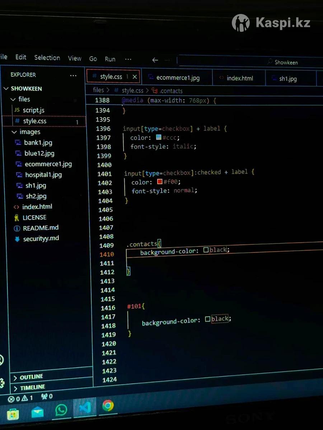The height and width of the screenshot is (430, 323).
Task: Open Google Chrome from the taskbar
Action: coord(108,406)
